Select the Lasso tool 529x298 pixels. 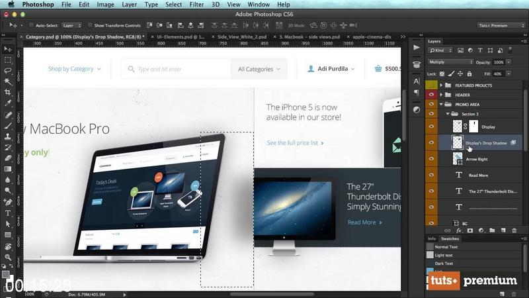(8, 71)
